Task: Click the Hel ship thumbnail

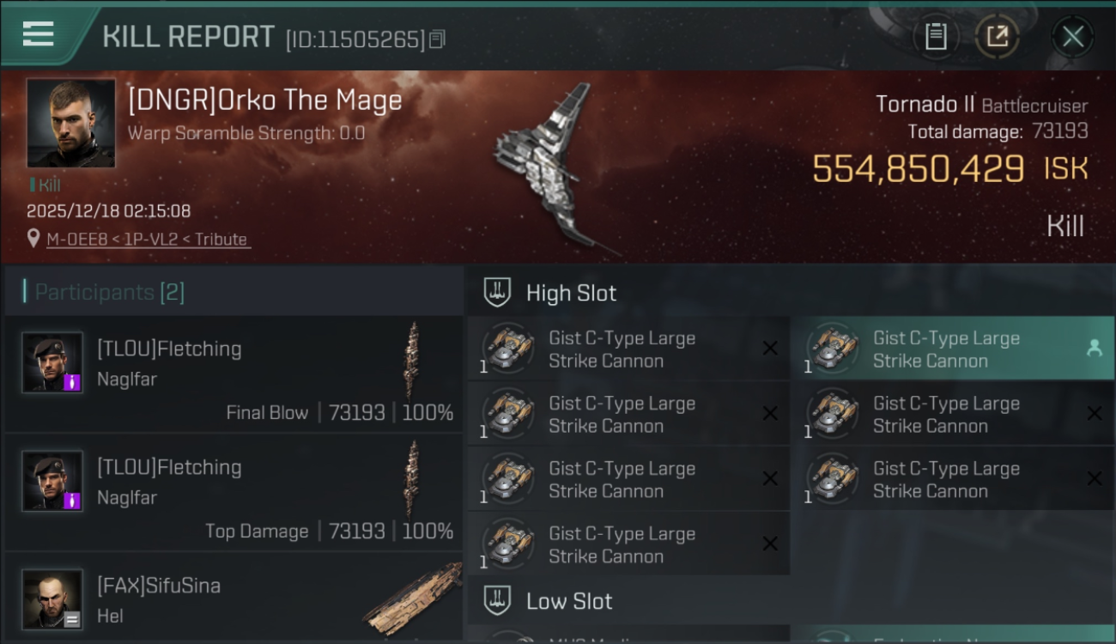Action: (412, 599)
